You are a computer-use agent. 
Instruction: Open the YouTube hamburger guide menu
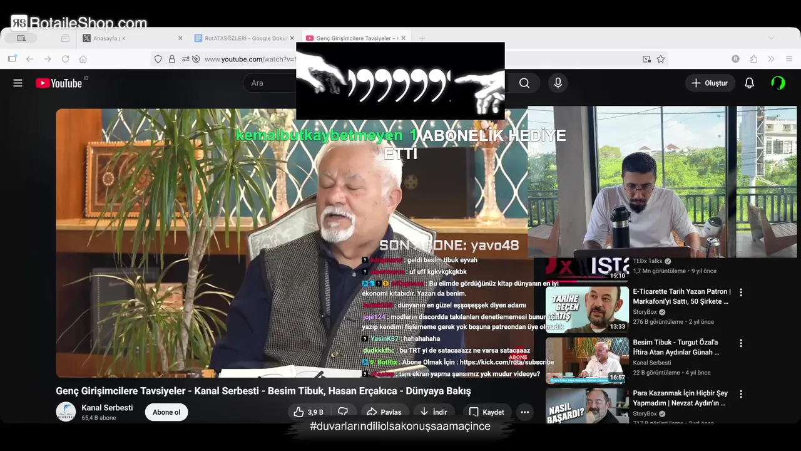pos(18,83)
